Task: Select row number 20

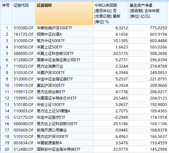Action: coord(7,149)
